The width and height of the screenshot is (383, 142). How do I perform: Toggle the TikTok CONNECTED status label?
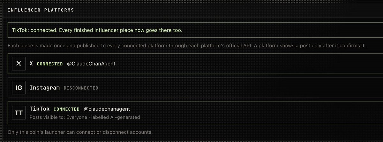(66, 109)
